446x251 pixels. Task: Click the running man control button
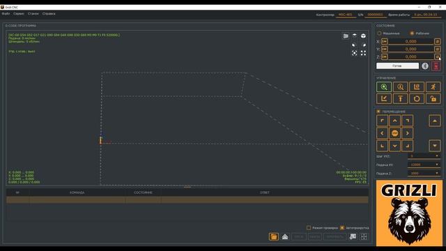[x=433, y=86]
